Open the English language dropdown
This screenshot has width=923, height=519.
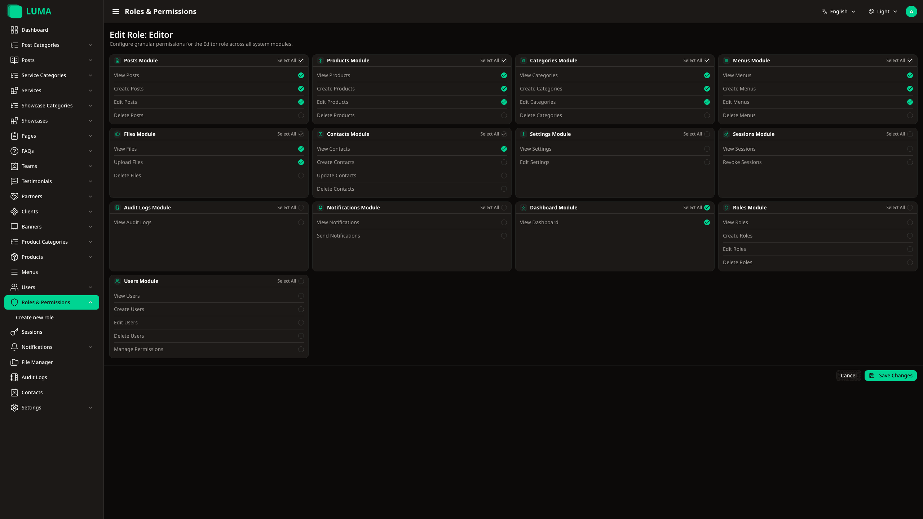click(839, 12)
